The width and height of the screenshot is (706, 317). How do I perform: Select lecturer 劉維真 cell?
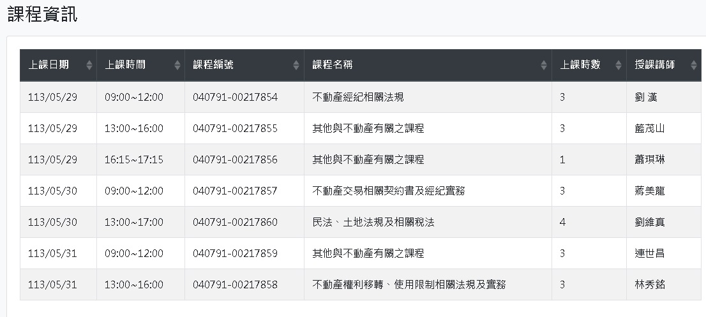(649, 222)
